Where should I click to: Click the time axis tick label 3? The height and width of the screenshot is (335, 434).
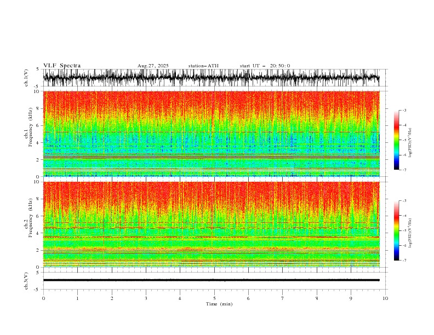146,298
